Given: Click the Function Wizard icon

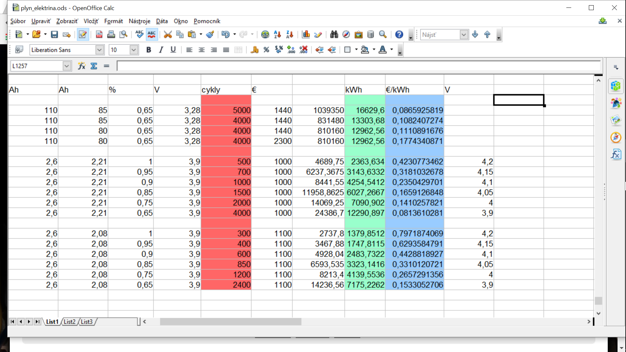Looking at the screenshot, I should [82, 66].
